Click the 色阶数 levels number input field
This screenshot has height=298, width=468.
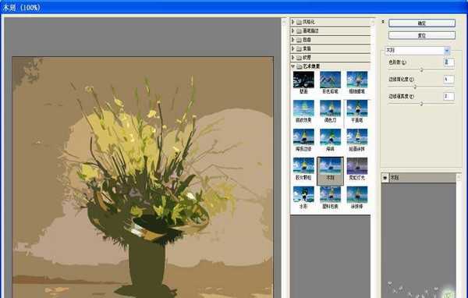(x=448, y=62)
